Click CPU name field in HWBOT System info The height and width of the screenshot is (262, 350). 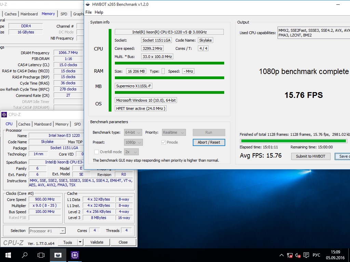169,32
